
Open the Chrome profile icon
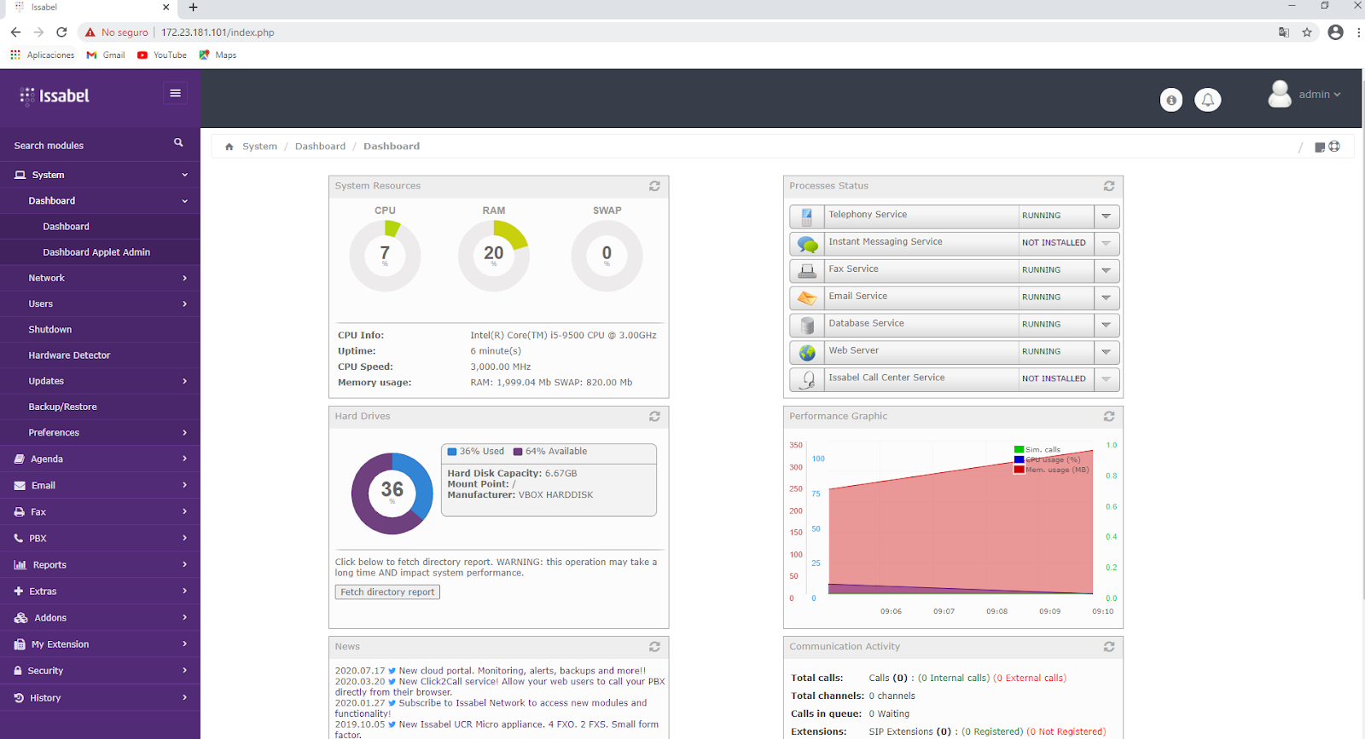coord(1336,32)
